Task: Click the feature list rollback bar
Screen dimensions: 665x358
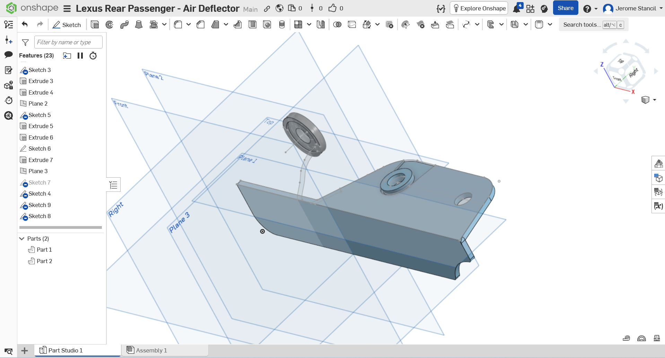Action: click(61, 227)
